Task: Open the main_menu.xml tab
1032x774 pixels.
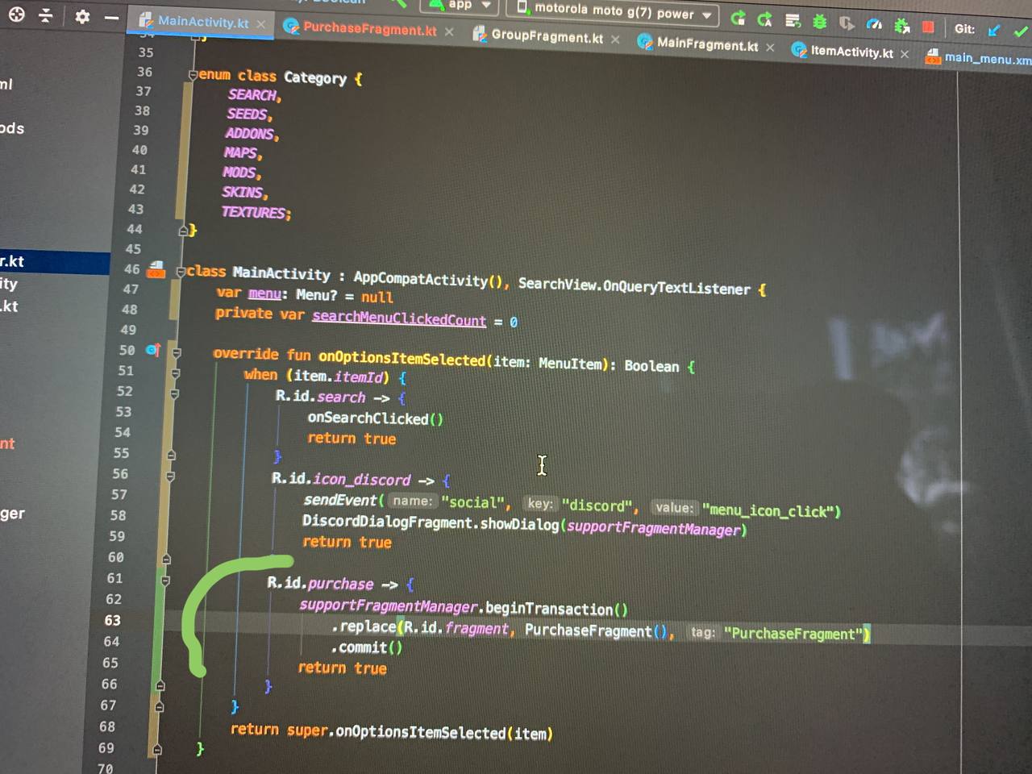Action: tap(979, 57)
